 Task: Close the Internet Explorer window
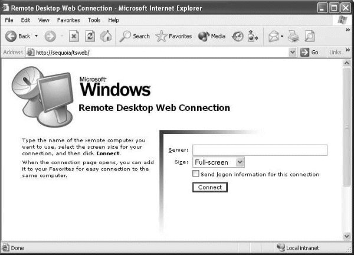pos(346,8)
